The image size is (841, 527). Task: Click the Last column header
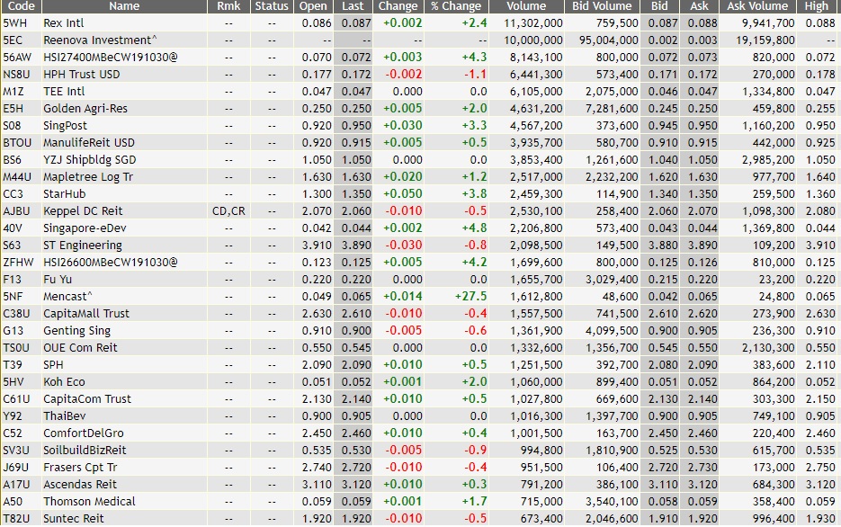pos(353,6)
